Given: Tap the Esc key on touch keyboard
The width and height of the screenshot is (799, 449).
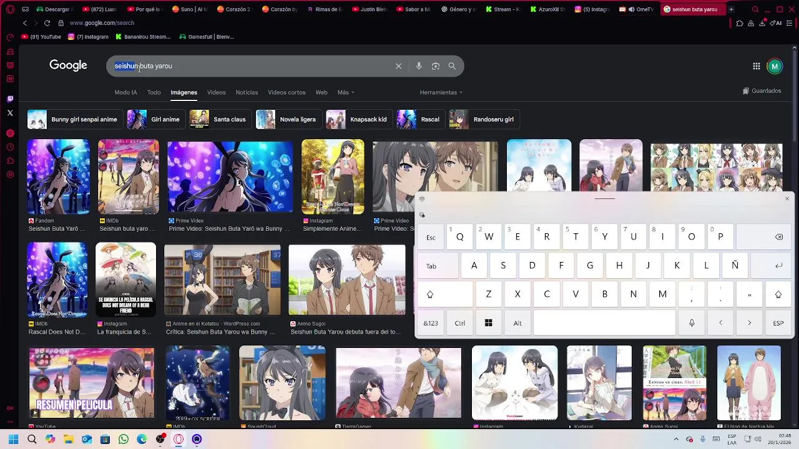Looking at the screenshot, I should tap(431, 237).
